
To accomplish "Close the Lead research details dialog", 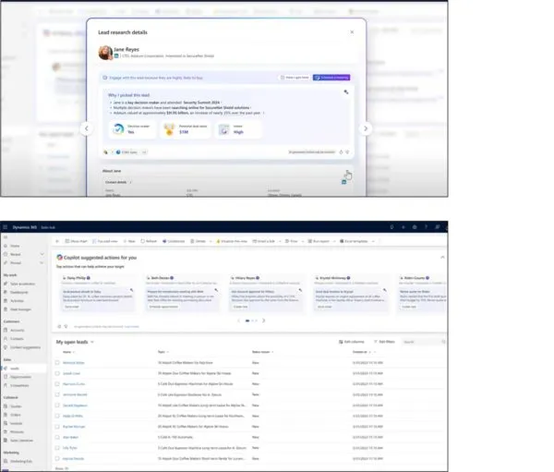I will click(352, 31).
